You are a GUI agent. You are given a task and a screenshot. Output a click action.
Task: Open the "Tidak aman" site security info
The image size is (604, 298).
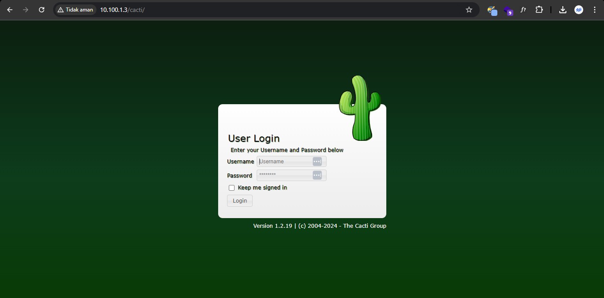[x=76, y=10]
